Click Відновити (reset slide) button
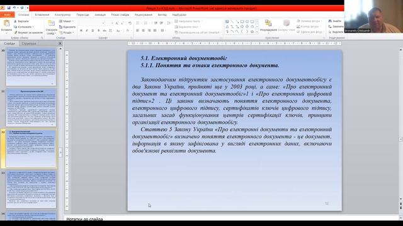 tap(67, 26)
